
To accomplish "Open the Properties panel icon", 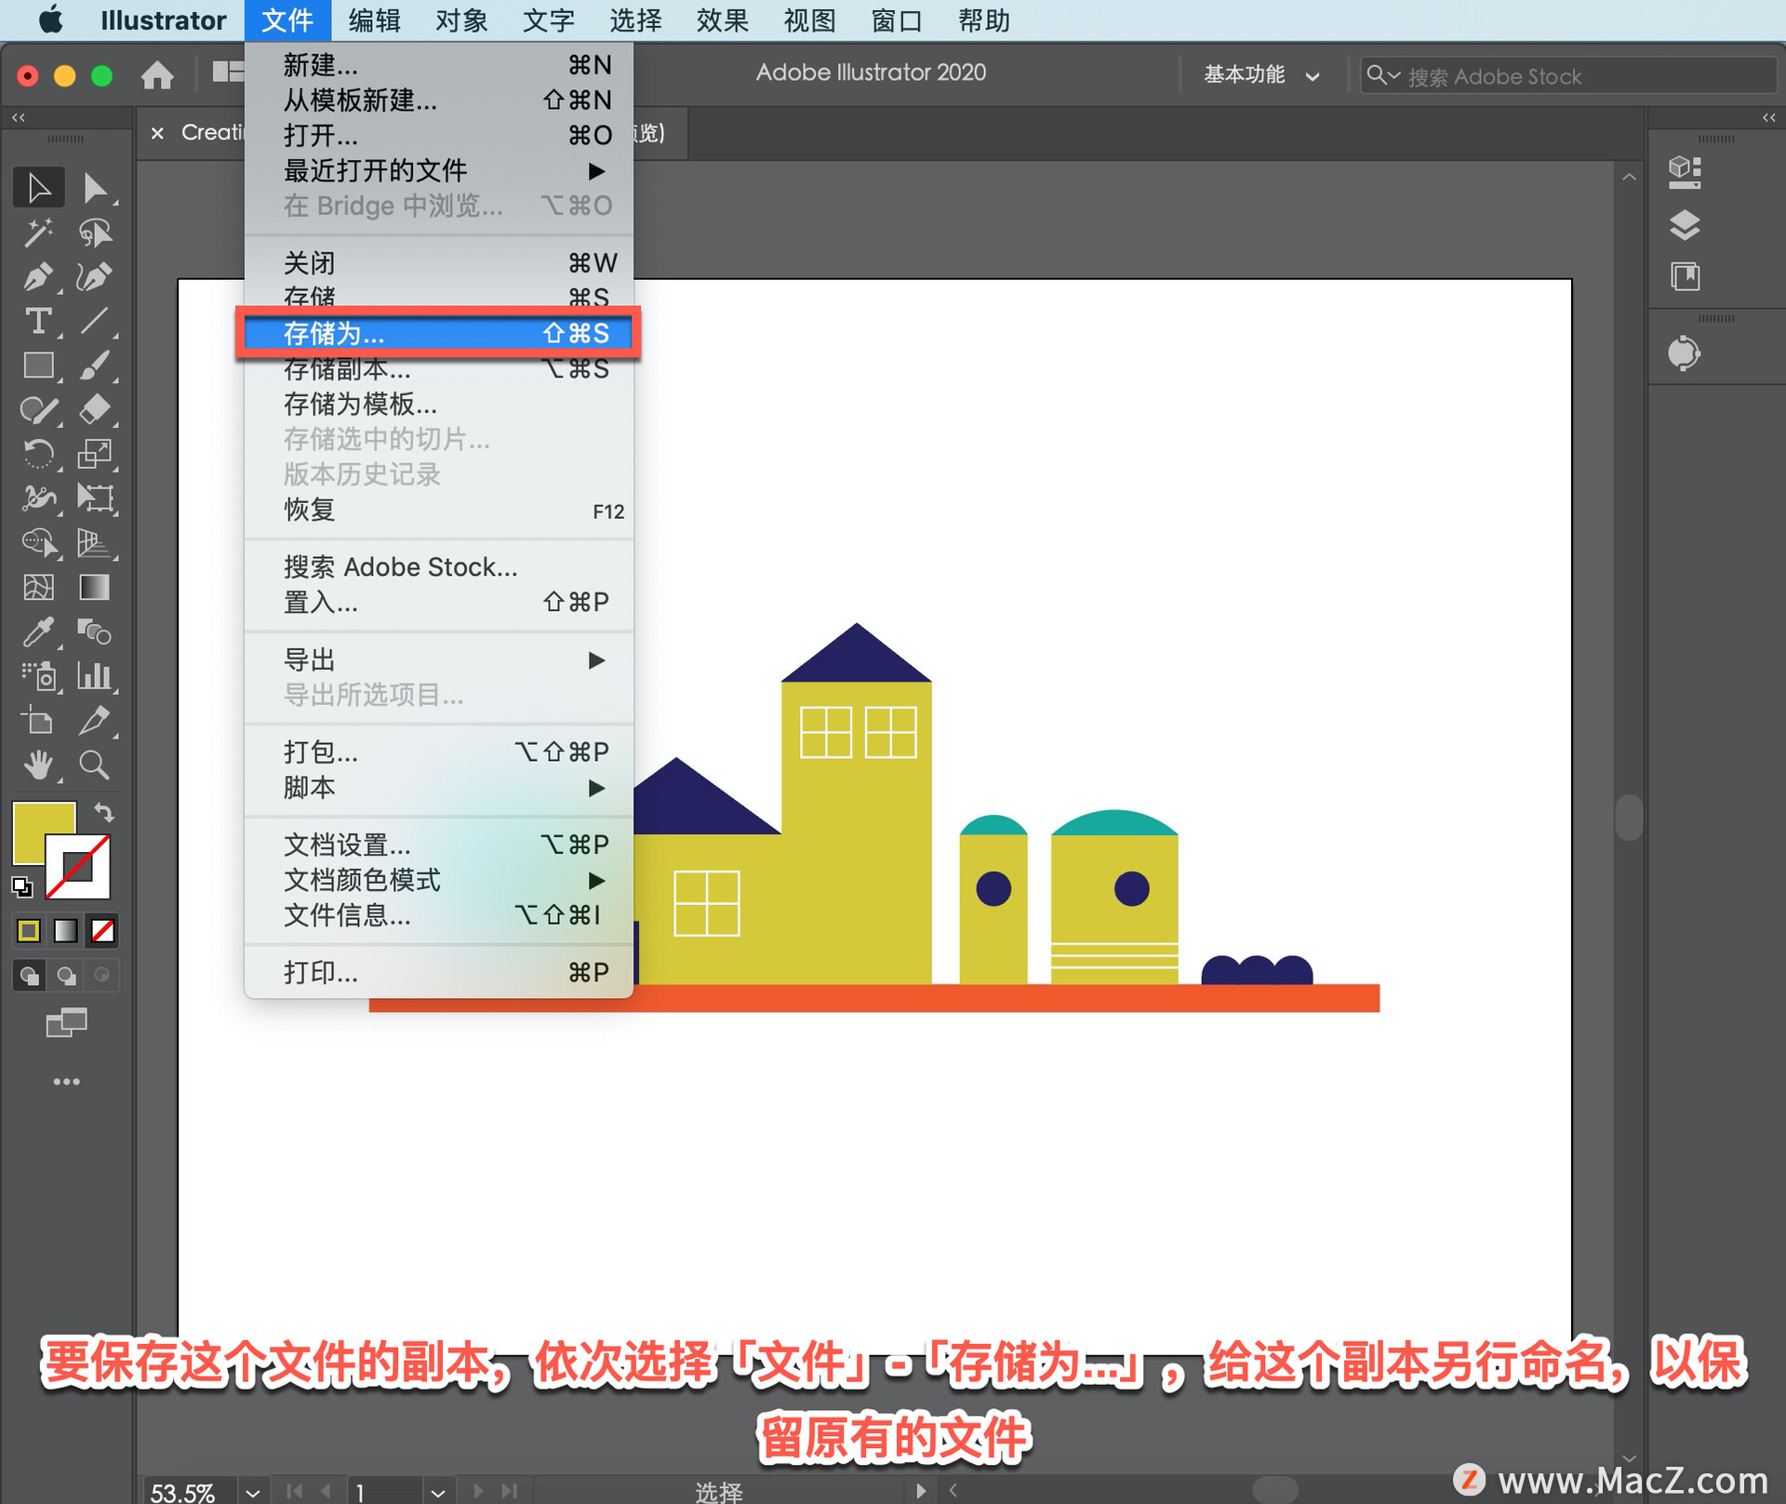I will pyautogui.click(x=1685, y=172).
